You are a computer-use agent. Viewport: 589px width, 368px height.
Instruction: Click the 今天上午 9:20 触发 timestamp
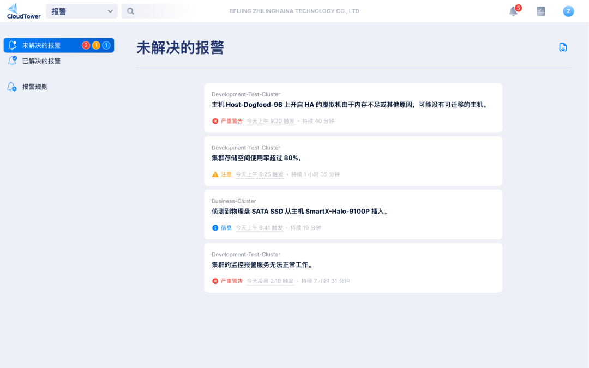[x=271, y=121]
